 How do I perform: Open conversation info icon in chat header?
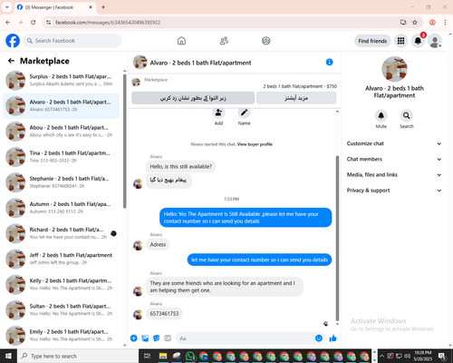point(330,62)
